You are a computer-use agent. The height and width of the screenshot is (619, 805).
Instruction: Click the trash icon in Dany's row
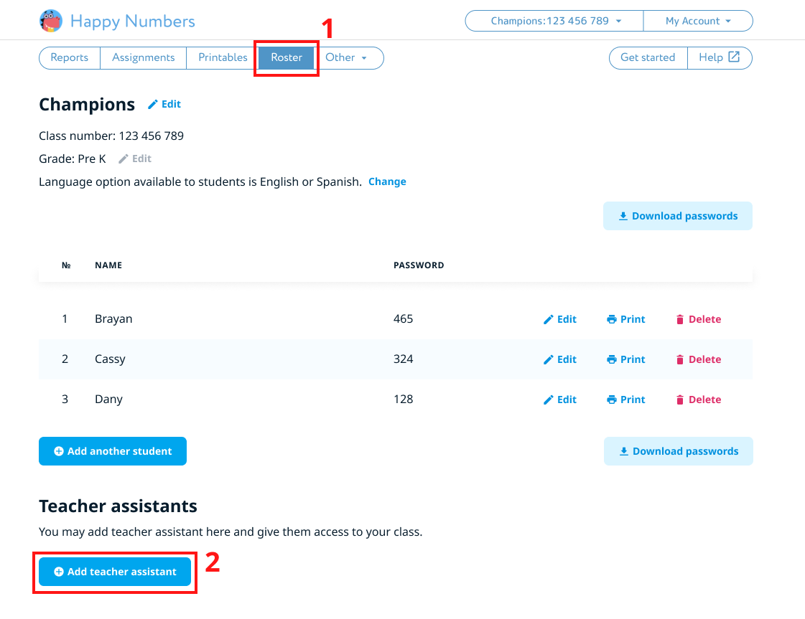pyautogui.click(x=680, y=400)
